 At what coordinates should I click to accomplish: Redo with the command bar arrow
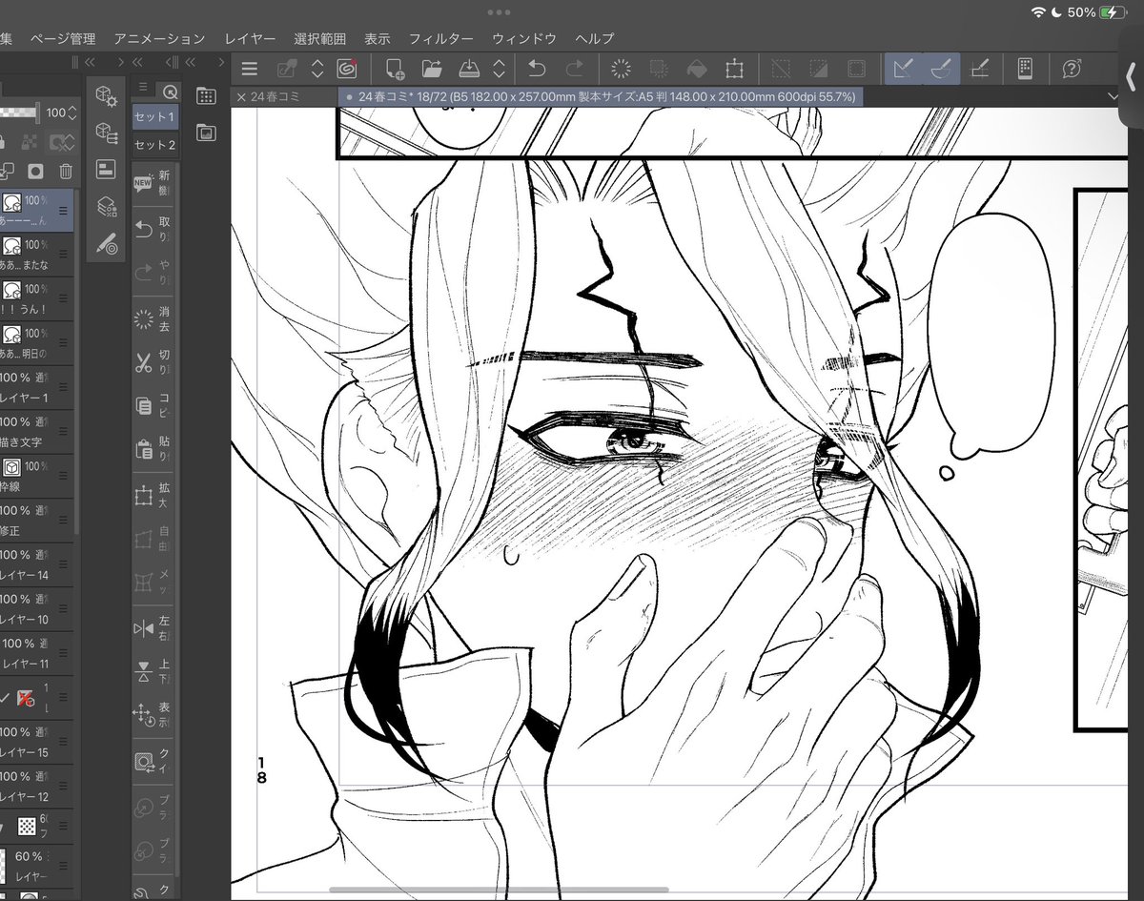pos(574,69)
